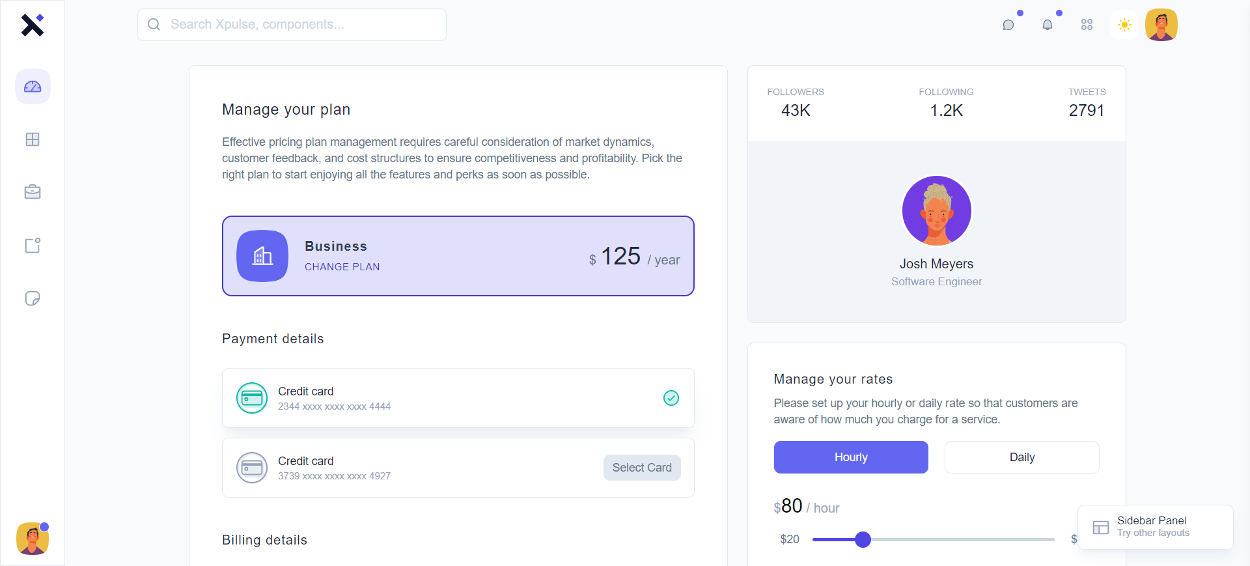Open the Sidebar Panel layout switcher
The height and width of the screenshot is (566, 1250).
[1155, 527]
